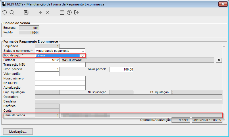229x137 pixels.
Task: Open the calendar toolbar icon
Action: [x=62, y=12]
